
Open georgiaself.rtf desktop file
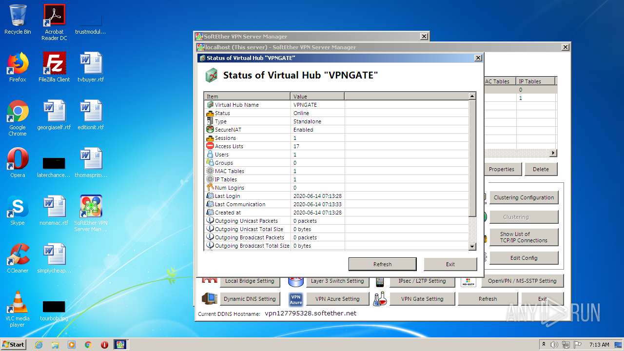[x=54, y=115]
